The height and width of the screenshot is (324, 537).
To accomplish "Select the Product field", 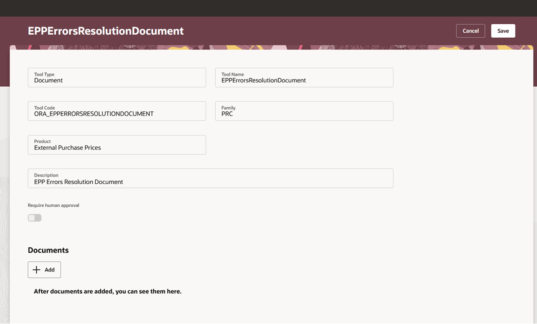I will 117,145.
